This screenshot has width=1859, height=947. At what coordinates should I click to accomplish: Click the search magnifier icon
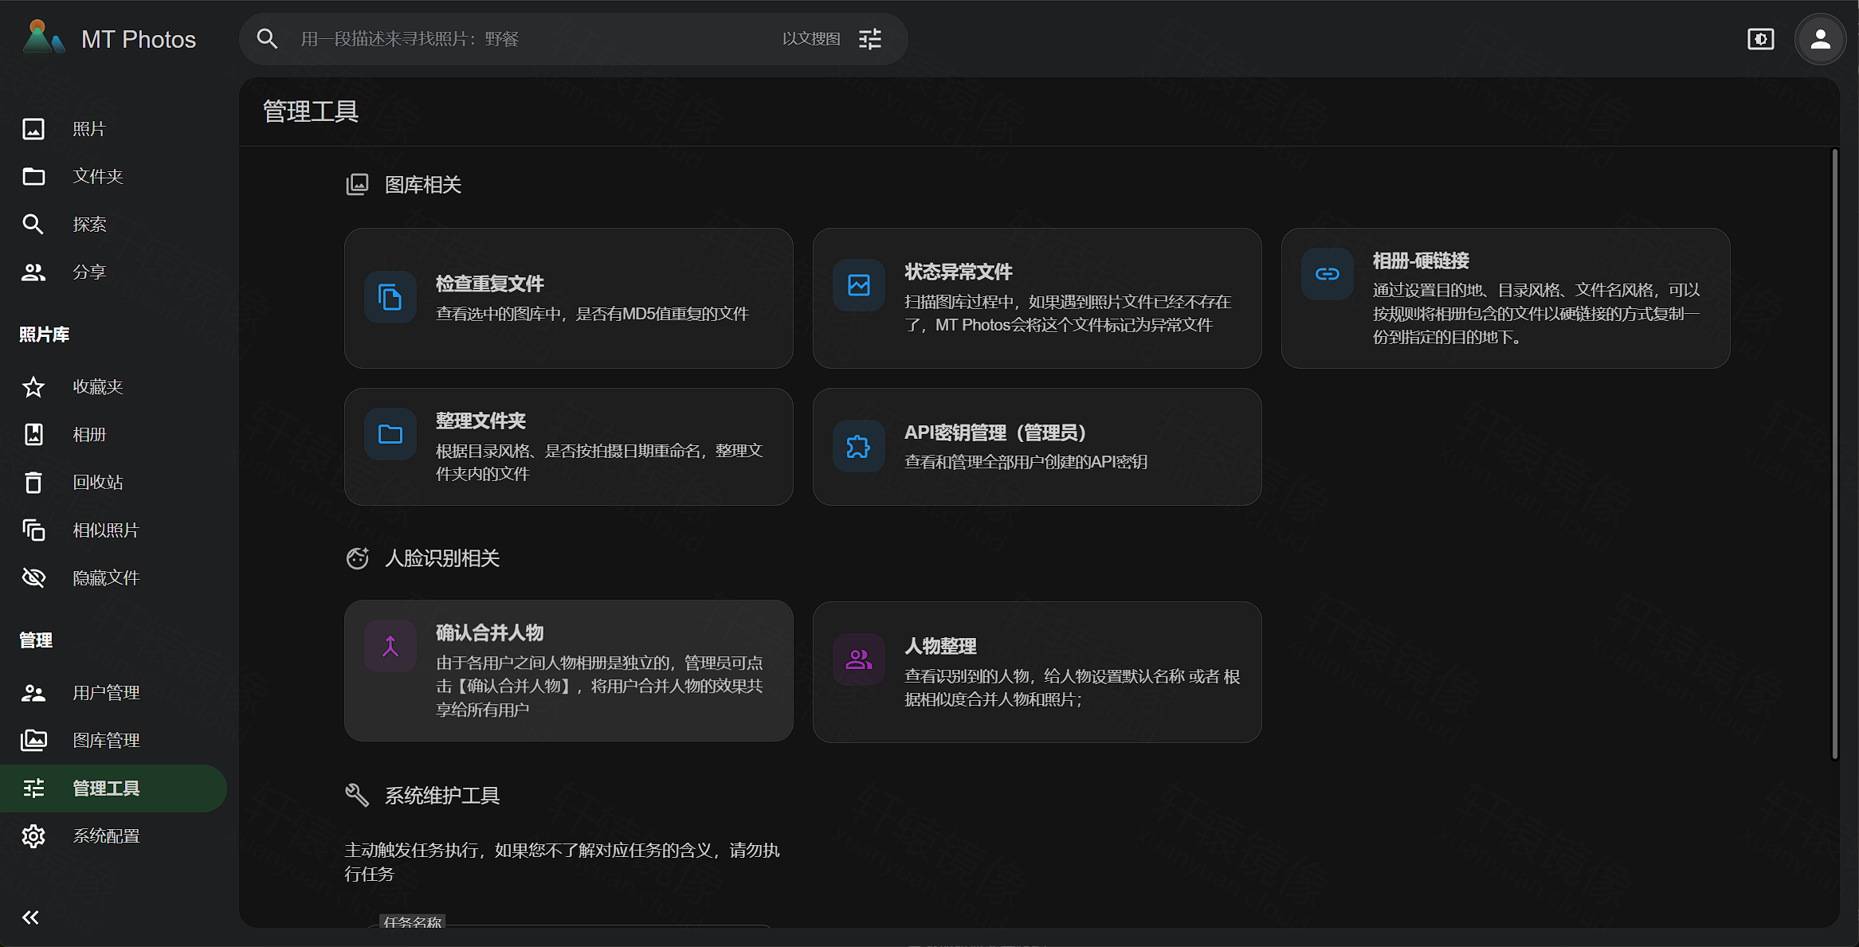click(x=267, y=38)
